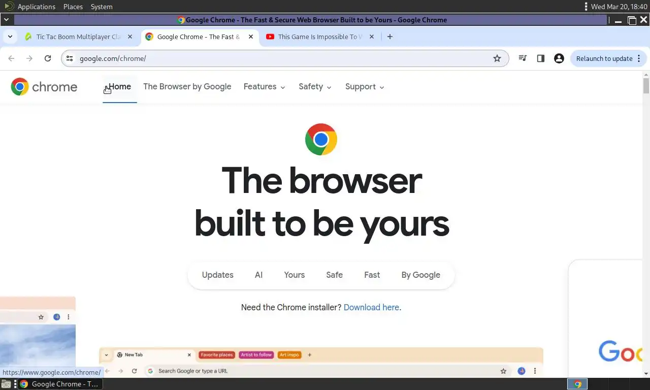Open site information icon in address bar

tap(70, 58)
